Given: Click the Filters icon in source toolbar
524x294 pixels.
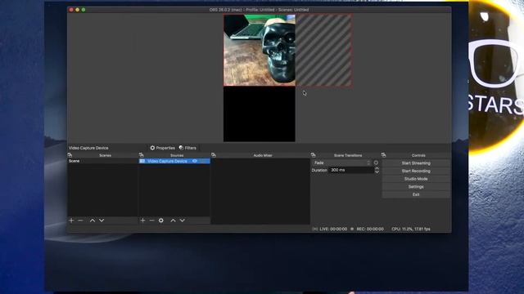Looking at the screenshot, I should [181, 148].
